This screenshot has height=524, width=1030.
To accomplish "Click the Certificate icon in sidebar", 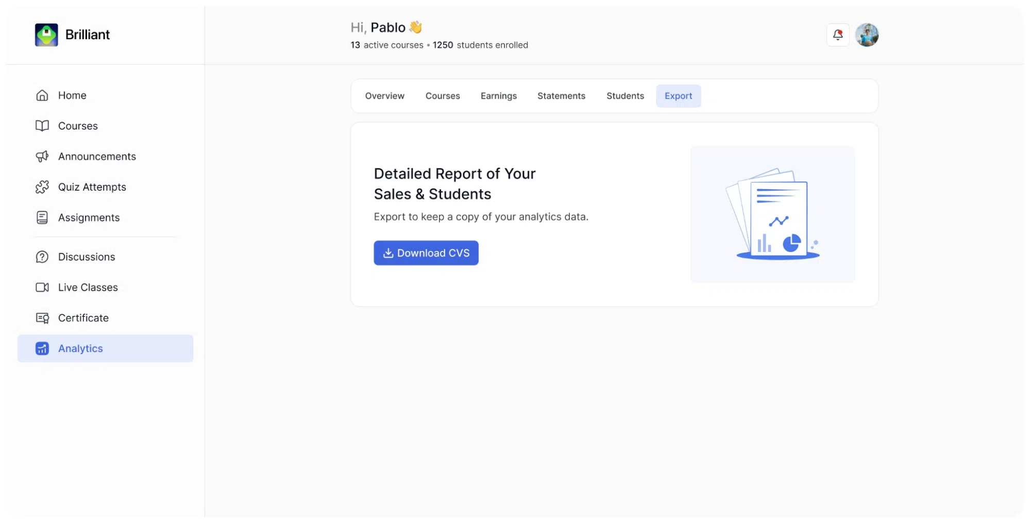I will 42,318.
